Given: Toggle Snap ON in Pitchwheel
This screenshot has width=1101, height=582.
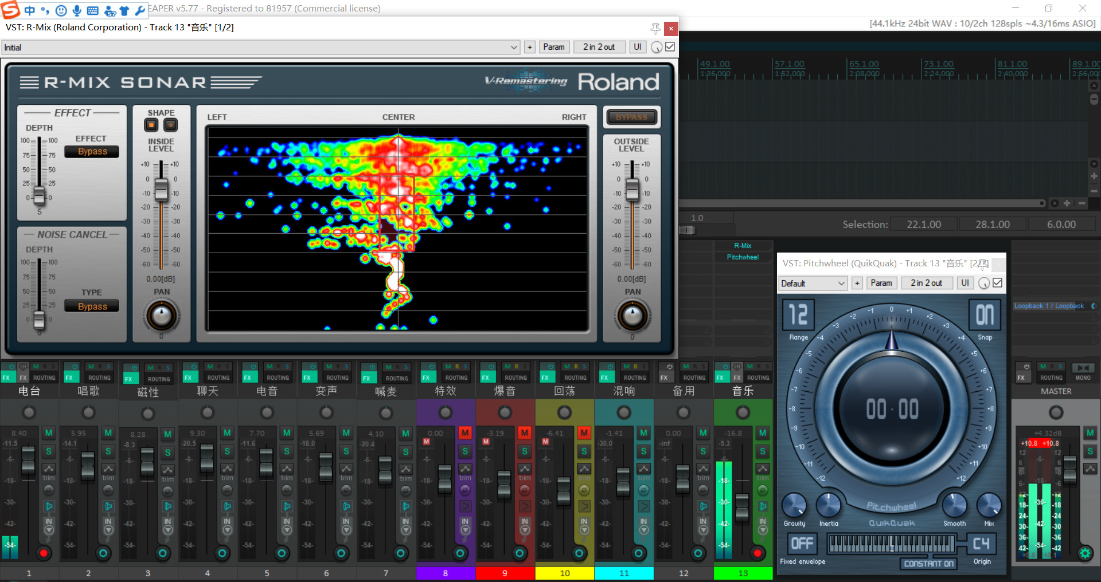Looking at the screenshot, I should pos(985,315).
